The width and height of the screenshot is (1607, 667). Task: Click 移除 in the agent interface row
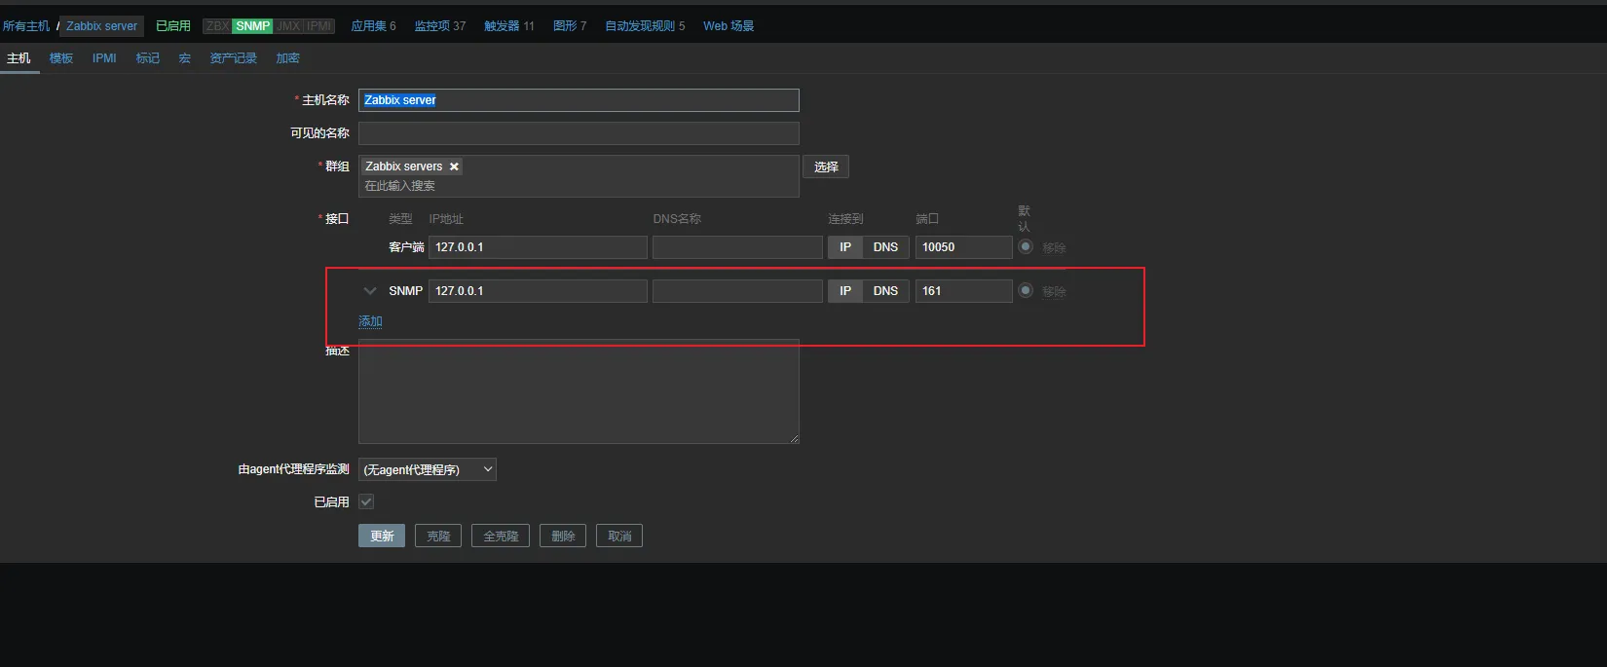tap(1054, 247)
